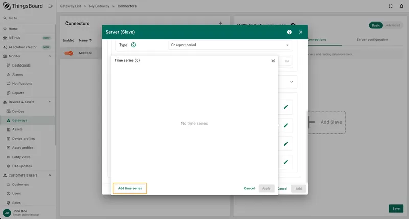Open Roles in sidebar
This screenshot has height=219, width=409.
pos(28,203)
